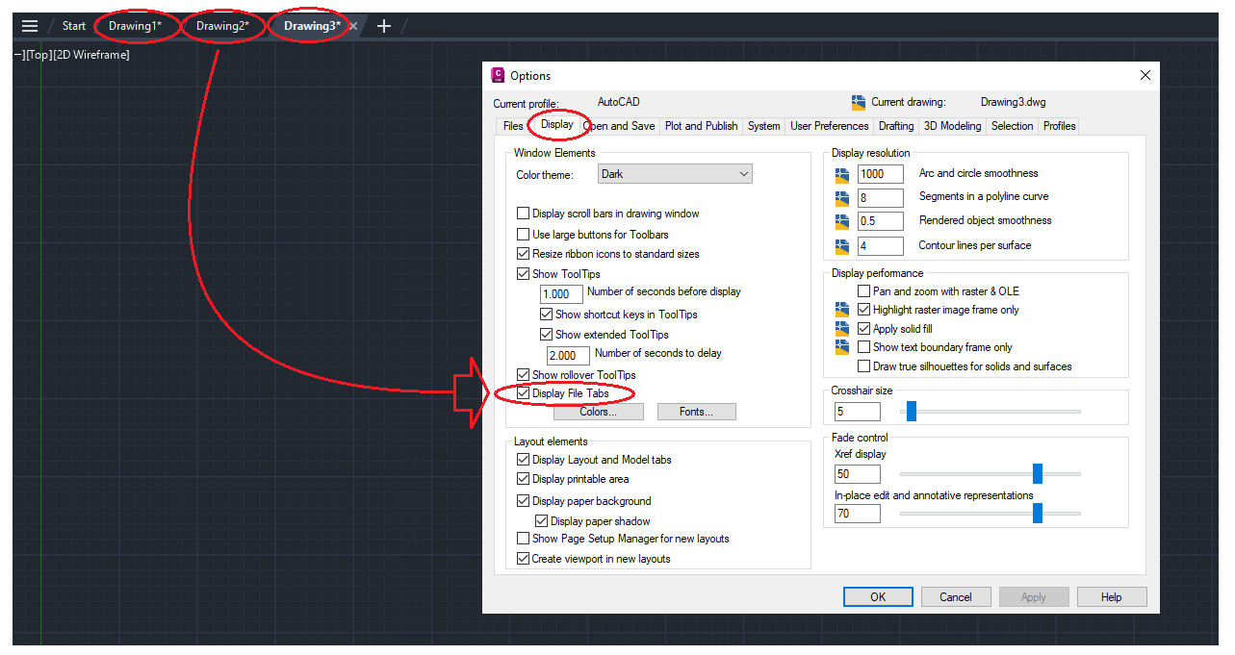Click the Number of seconds to delay field
This screenshot has height=655, width=1235.
567,355
